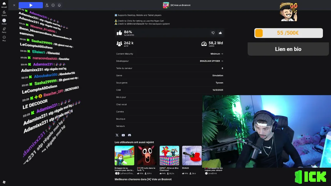Click the Genre Simulation row
This screenshot has height=186, width=331.
click(170, 75)
